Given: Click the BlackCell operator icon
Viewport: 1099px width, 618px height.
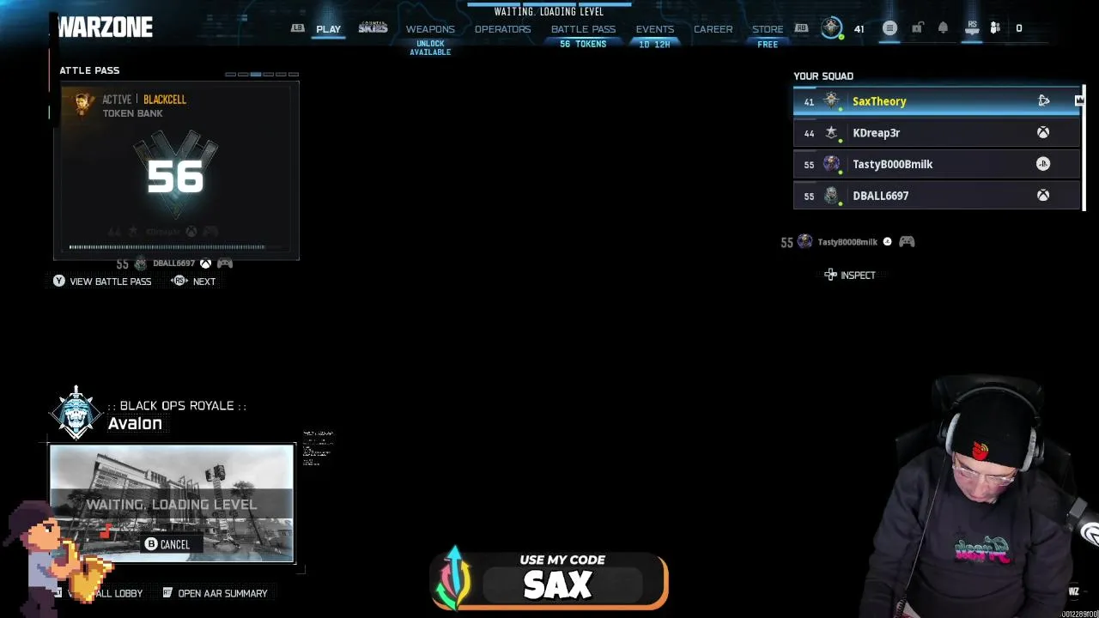Looking at the screenshot, I should (x=83, y=105).
